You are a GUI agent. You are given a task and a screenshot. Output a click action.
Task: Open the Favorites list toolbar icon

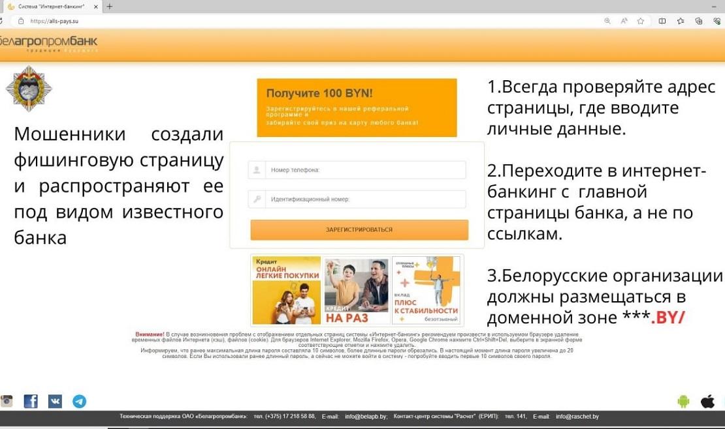[x=681, y=21]
